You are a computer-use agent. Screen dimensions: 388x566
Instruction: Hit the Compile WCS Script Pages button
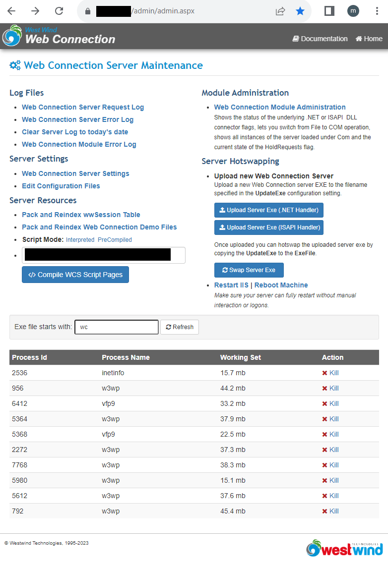point(75,275)
